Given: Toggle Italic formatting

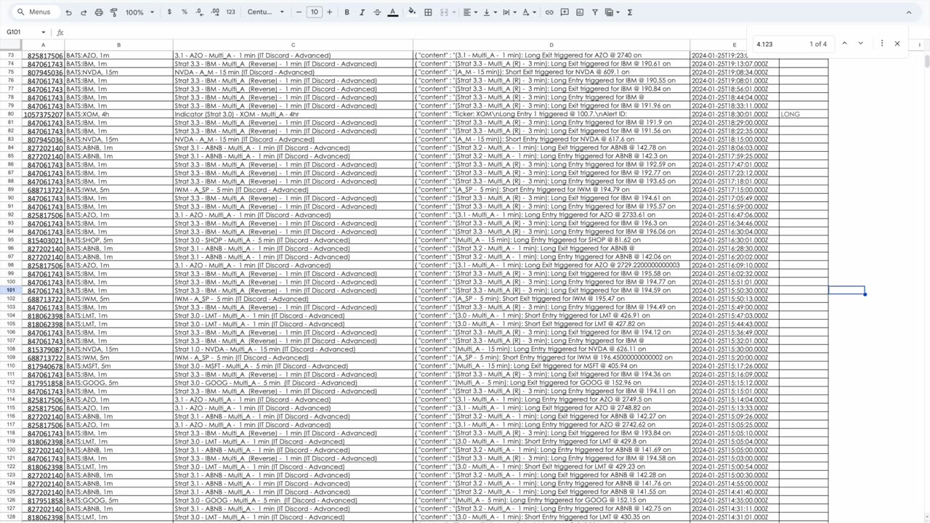Looking at the screenshot, I should point(362,12).
